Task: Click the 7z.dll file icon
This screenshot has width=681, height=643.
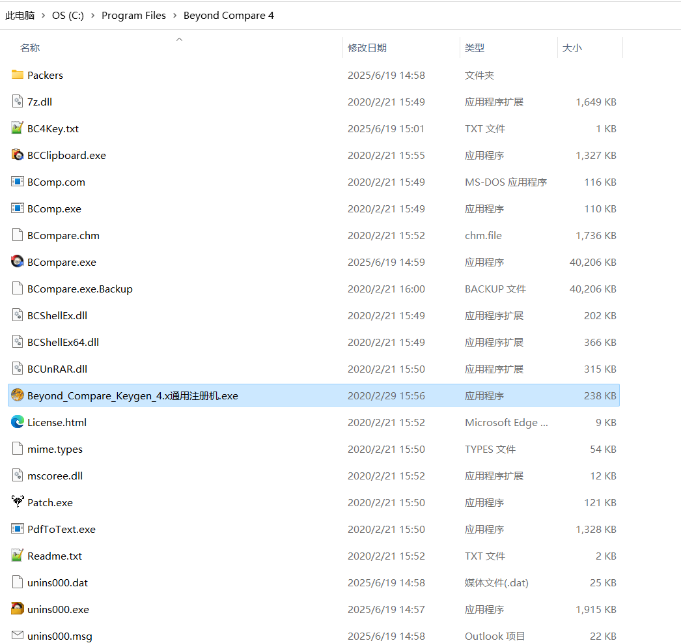Action: [18, 101]
